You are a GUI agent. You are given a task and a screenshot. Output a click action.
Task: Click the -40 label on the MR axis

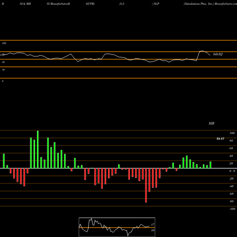pyautogui.click(x=231, y=186)
